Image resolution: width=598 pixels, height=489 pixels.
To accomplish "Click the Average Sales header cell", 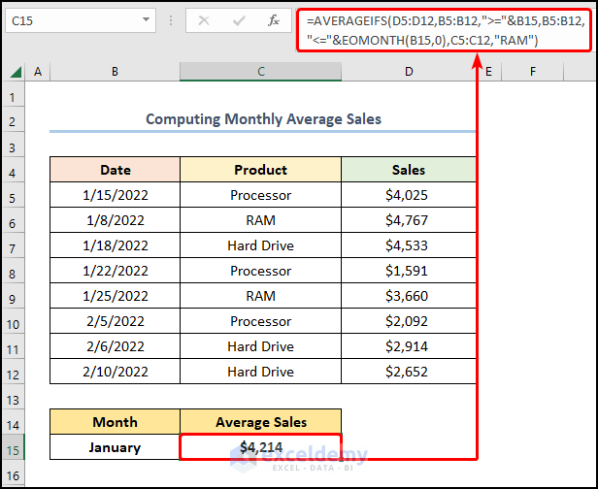I will coord(260,421).
